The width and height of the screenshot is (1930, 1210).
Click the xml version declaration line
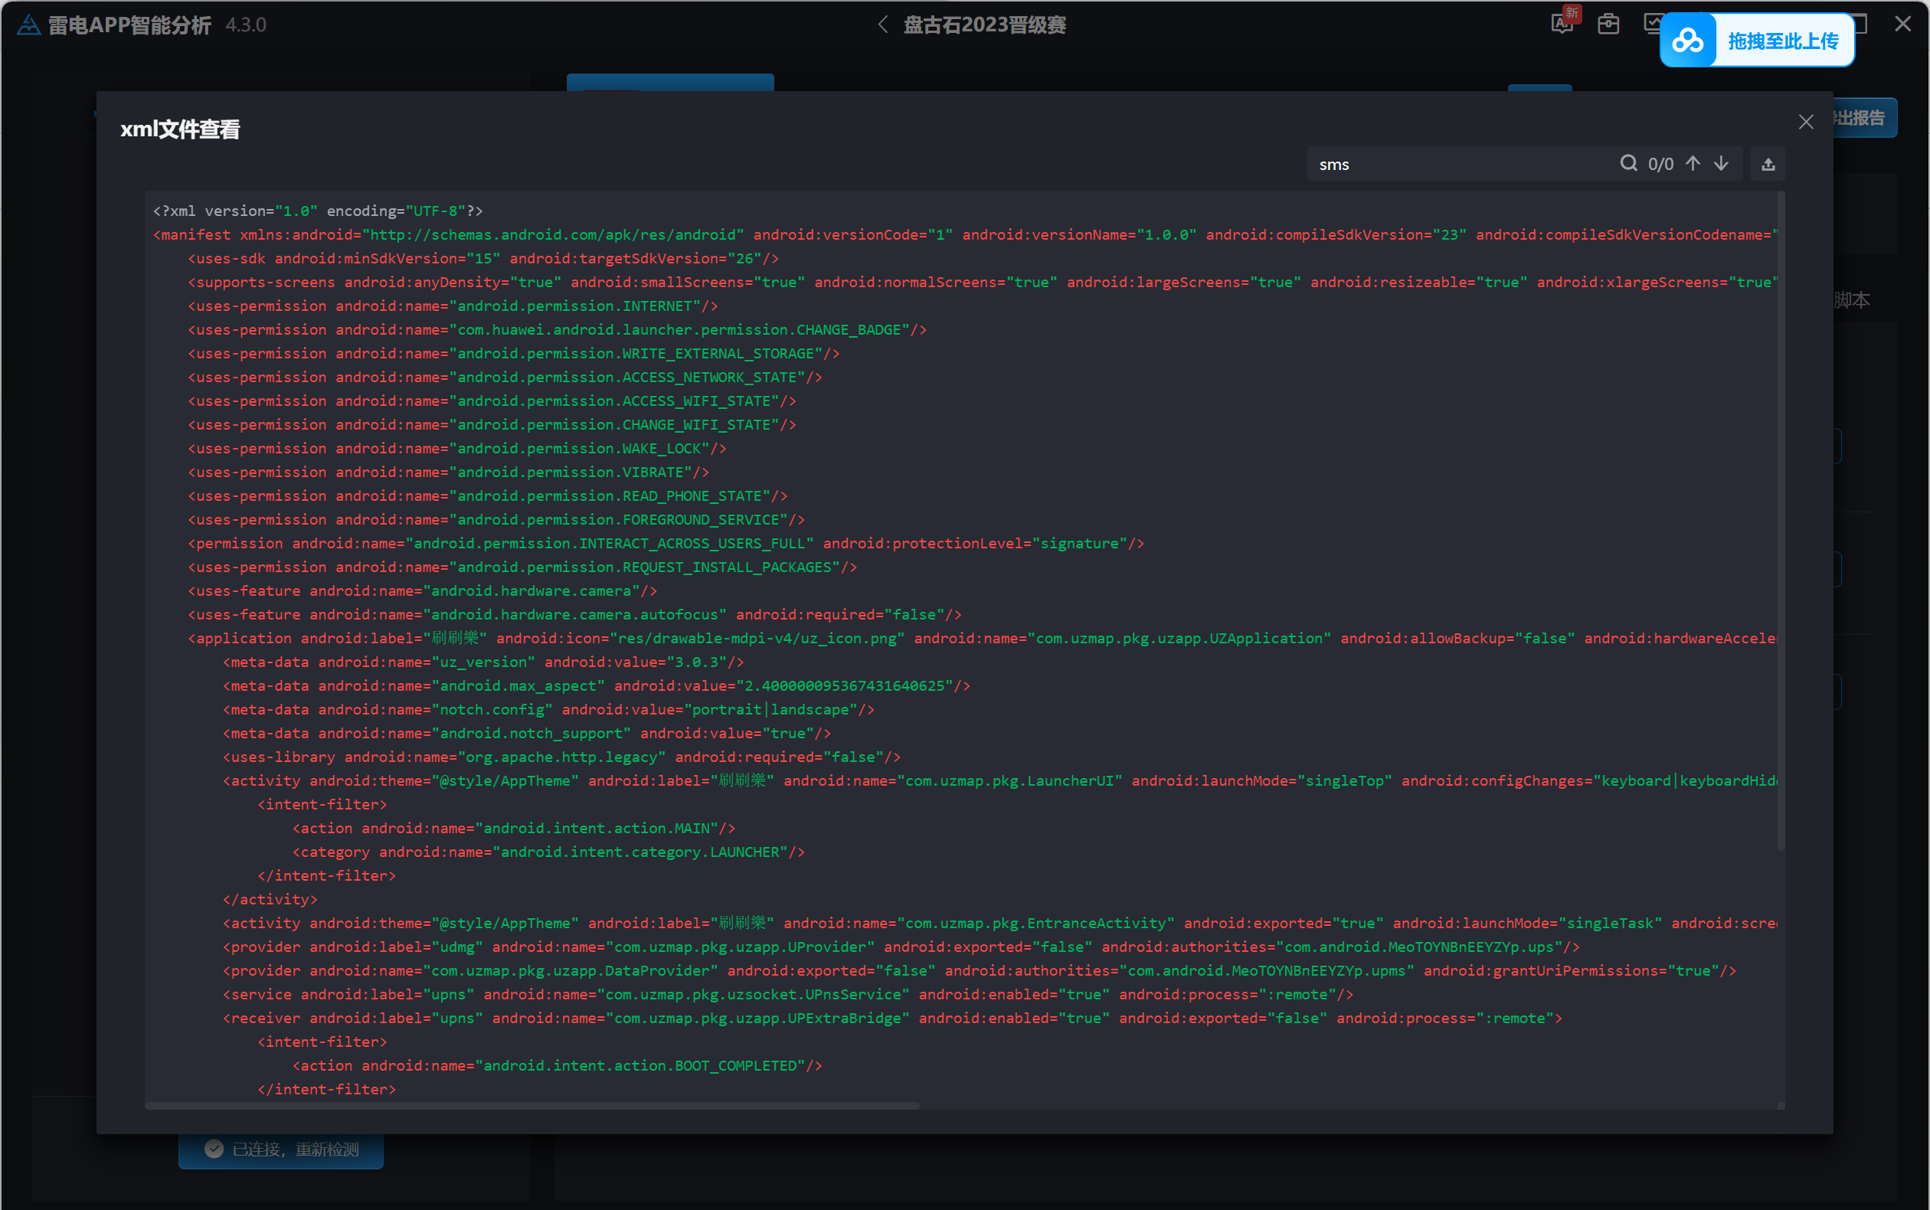(x=318, y=211)
